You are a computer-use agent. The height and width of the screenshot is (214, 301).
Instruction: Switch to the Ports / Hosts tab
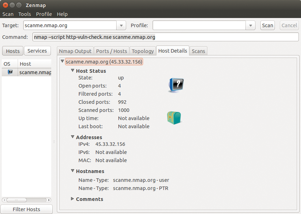[111, 51]
